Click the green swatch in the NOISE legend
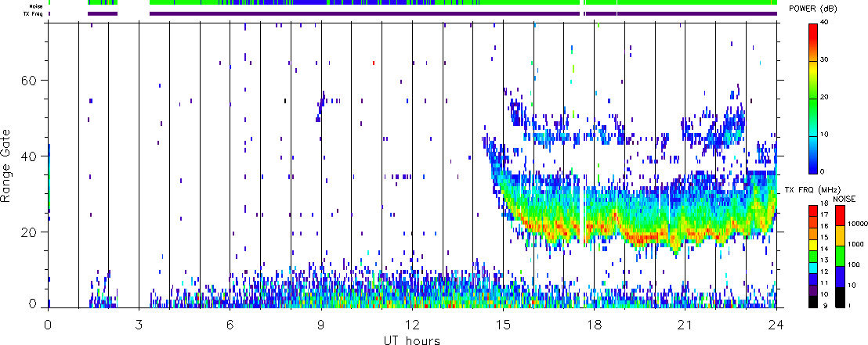 pyautogui.click(x=841, y=256)
